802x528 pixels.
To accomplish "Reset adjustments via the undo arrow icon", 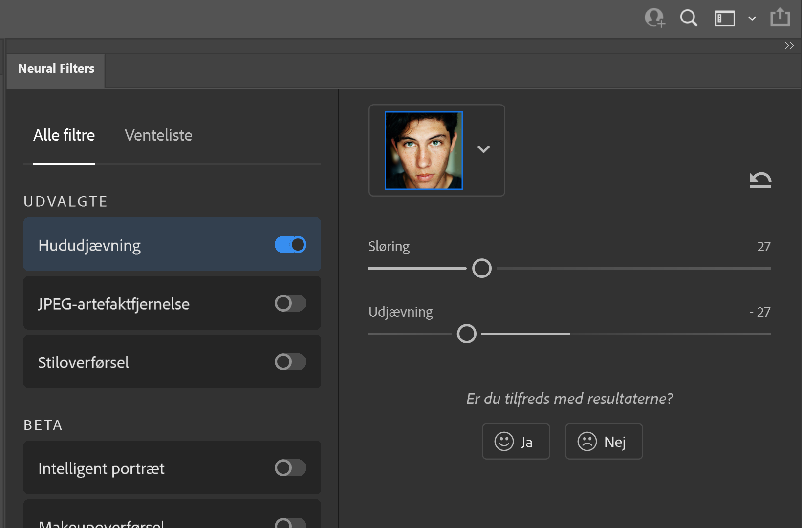I will pyautogui.click(x=760, y=180).
